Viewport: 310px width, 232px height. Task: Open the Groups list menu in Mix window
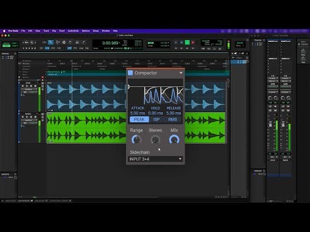click(264, 171)
